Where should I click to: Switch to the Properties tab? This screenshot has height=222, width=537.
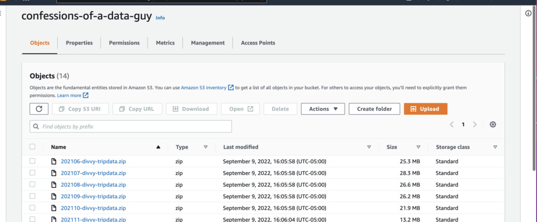pyautogui.click(x=79, y=43)
